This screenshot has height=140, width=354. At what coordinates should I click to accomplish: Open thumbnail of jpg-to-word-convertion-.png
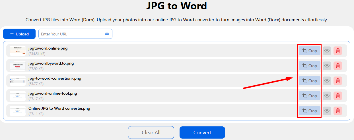(x=18, y=81)
